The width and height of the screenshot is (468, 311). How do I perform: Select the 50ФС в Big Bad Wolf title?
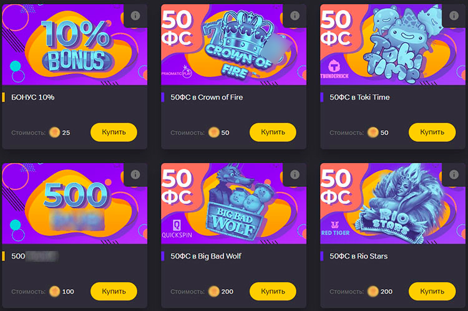tap(206, 256)
